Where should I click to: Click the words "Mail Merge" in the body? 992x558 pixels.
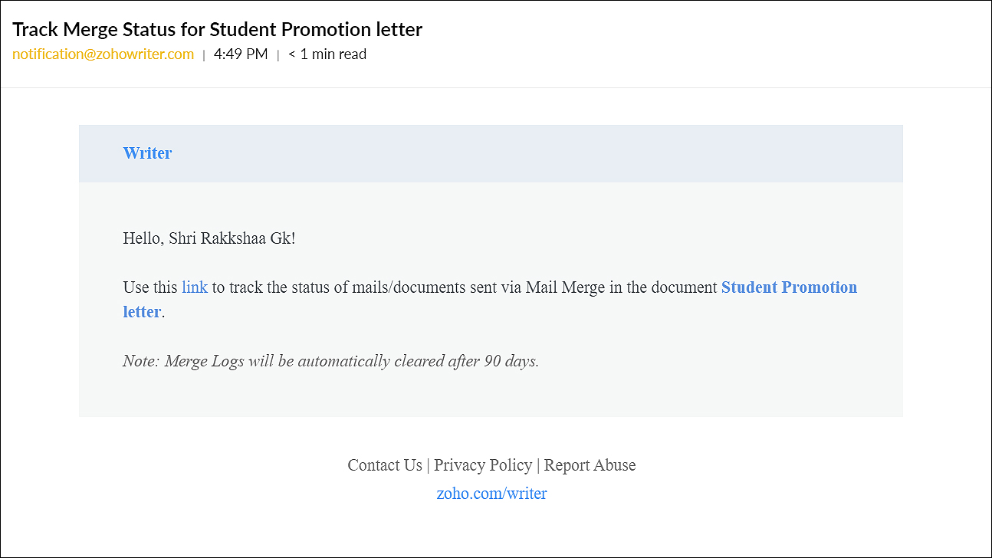565,287
